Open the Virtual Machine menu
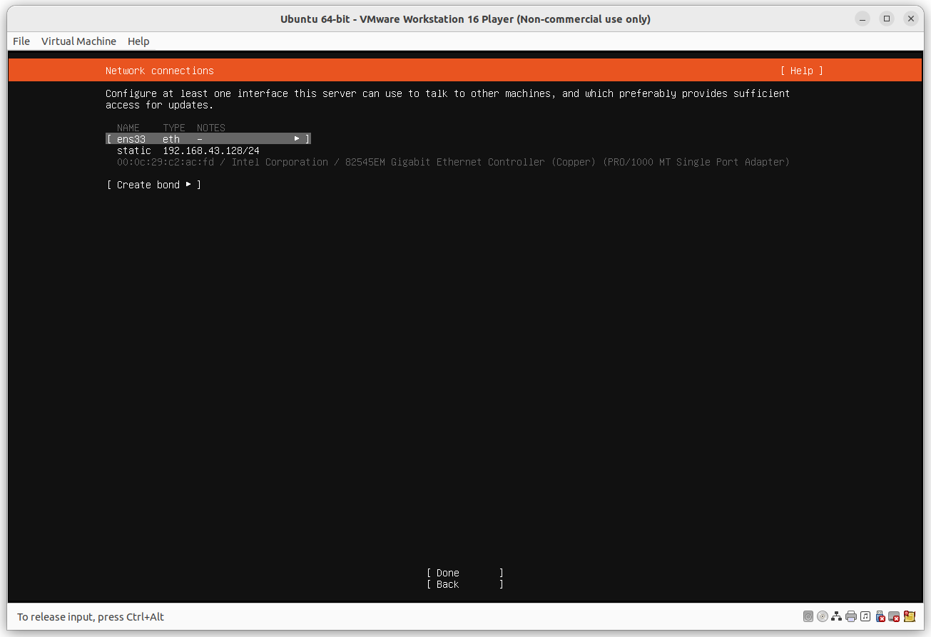This screenshot has width=931, height=637. [x=78, y=41]
